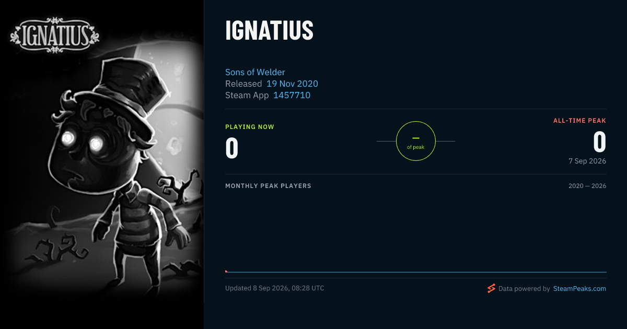Click the Ignatius logo on the artwork
The height and width of the screenshot is (329, 627).
pyautogui.click(x=54, y=36)
